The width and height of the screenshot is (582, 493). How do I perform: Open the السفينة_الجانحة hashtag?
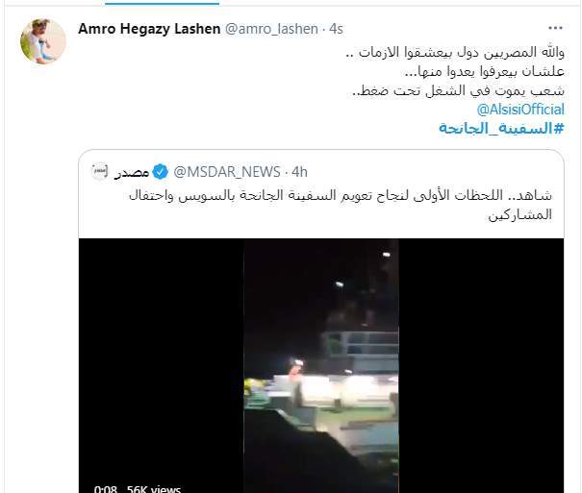[501, 128]
